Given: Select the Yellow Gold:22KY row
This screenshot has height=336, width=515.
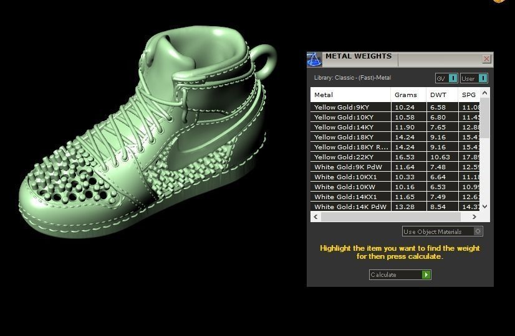Looking at the screenshot, I should [395, 157].
